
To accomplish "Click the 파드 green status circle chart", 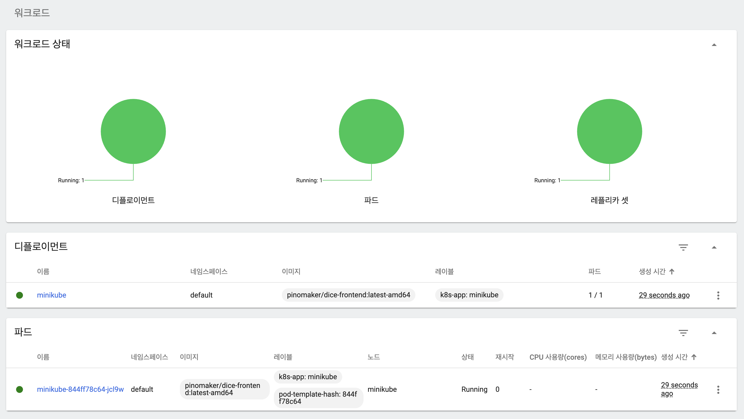I will pos(371,132).
